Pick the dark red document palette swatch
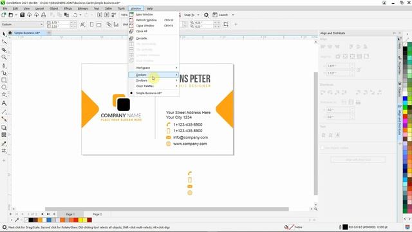The width and height of the screenshot is (412, 232). point(89,220)
